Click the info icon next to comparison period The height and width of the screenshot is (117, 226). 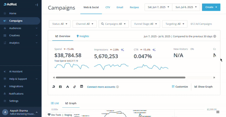tap(215, 36)
